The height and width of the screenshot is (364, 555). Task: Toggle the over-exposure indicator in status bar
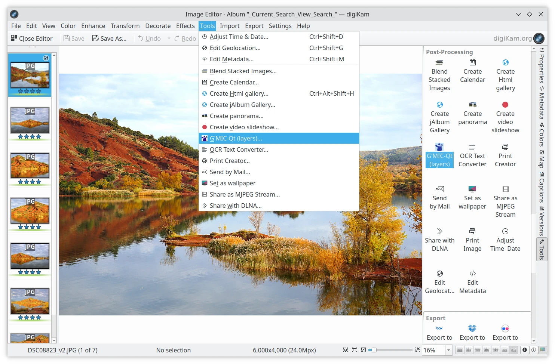pos(533,350)
